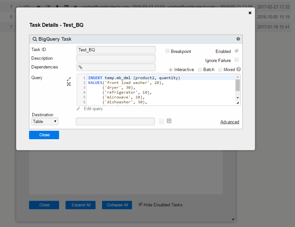Viewport: 295px width, 227px height.
Task: Click the expand arrows icon beside Query
Action: point(69,79)
